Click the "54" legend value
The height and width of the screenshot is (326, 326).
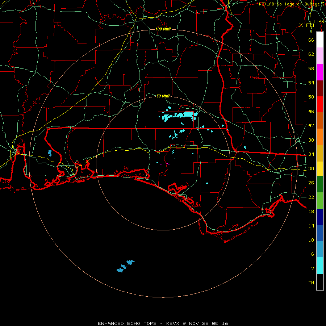[x=311, y=83]
